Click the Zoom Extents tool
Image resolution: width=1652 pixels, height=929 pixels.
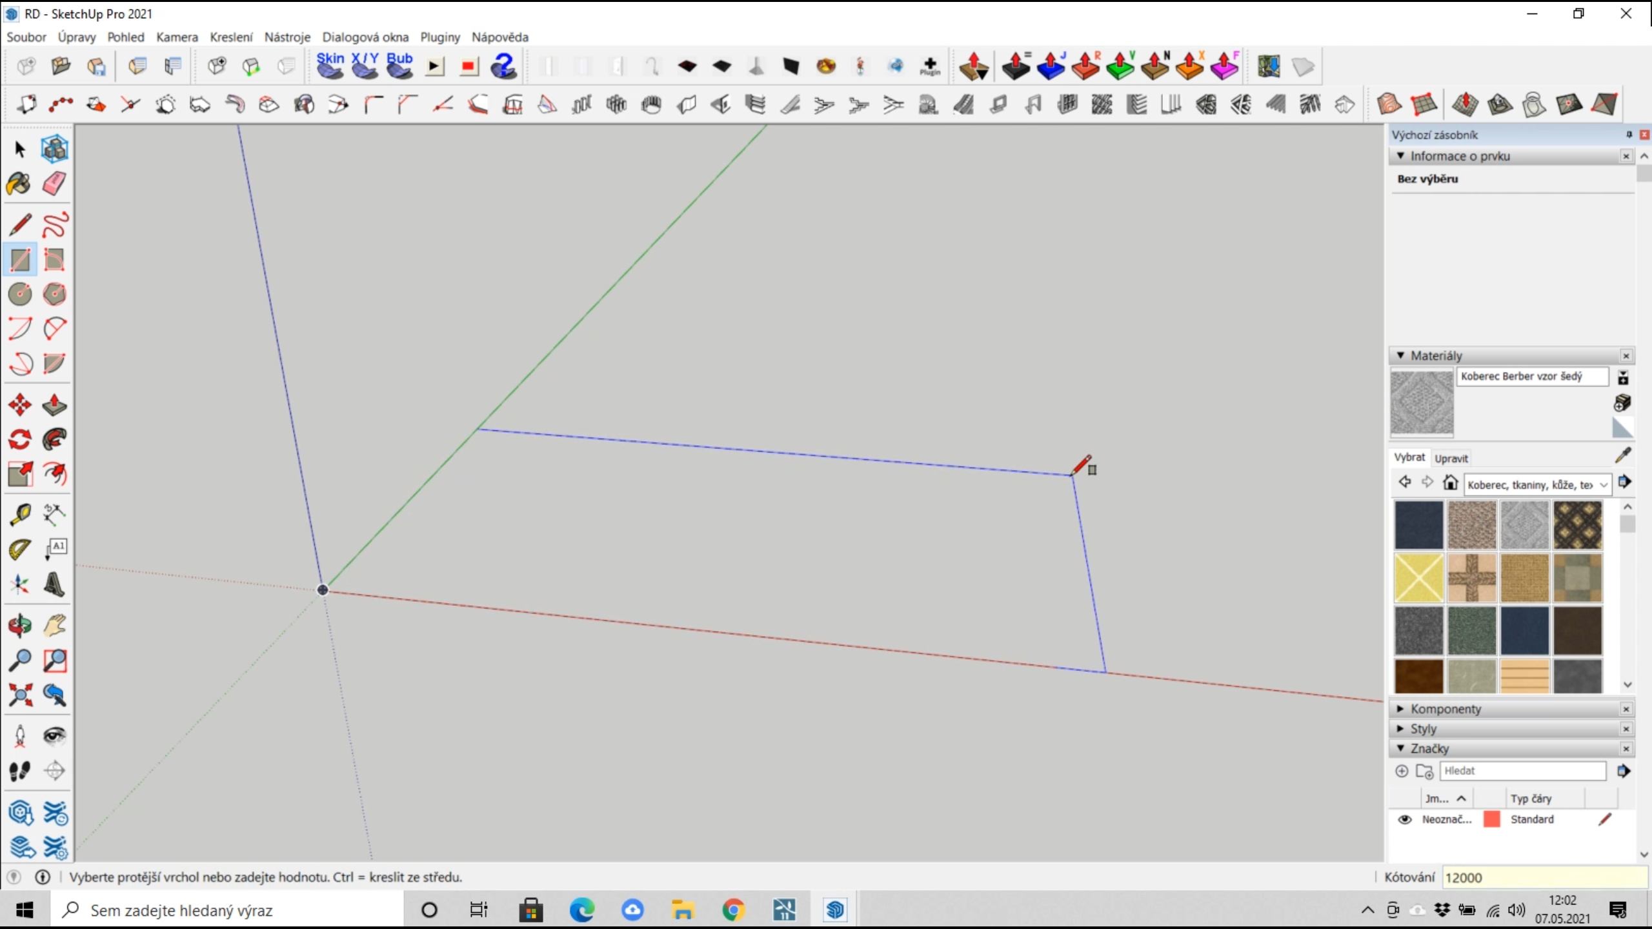tap(19, 695)
